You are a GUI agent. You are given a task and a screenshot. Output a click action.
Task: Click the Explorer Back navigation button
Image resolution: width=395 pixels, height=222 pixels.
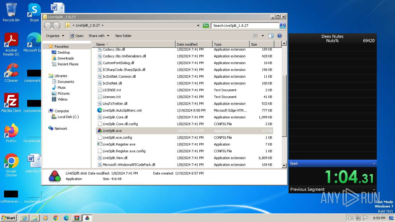coord(48,26)
